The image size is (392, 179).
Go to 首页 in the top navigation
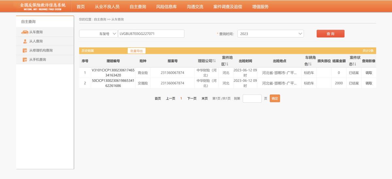[x=80, y=7]
